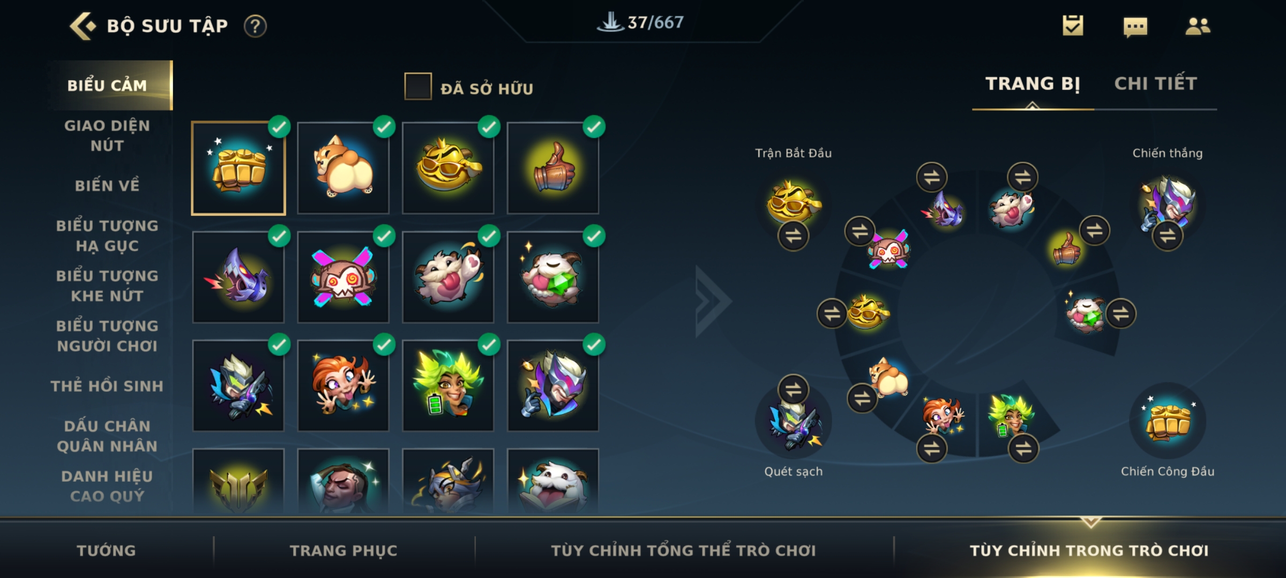Swap the Trận Bắt Đầu emote
The image size is (1286, 578).
click(x=793, y=235)
